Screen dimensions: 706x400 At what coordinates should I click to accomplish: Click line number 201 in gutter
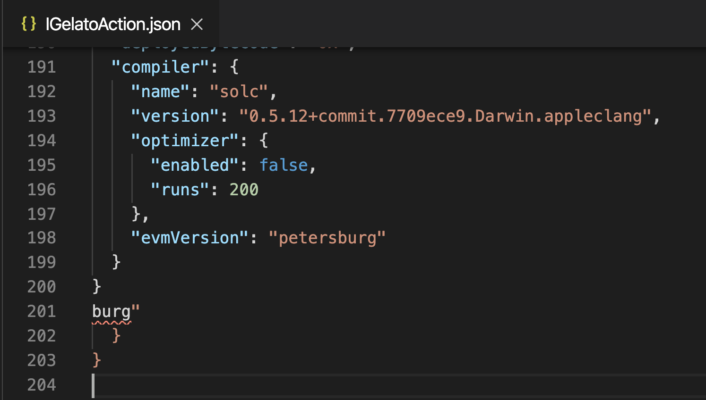coord(42,311)
